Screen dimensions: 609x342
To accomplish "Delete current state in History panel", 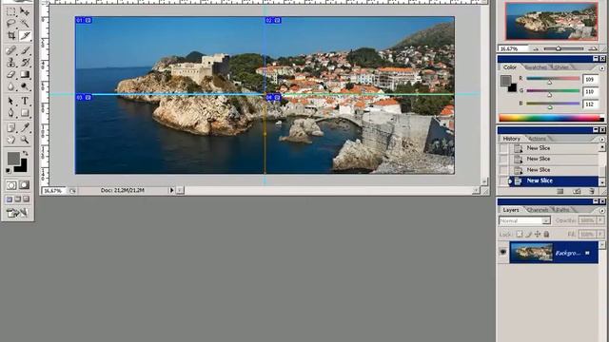I will click(592, 191).
